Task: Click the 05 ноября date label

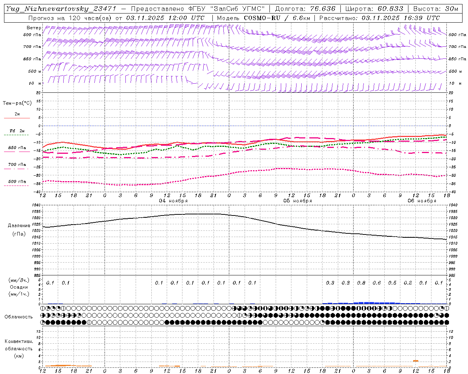Action: tap(298, 201)
